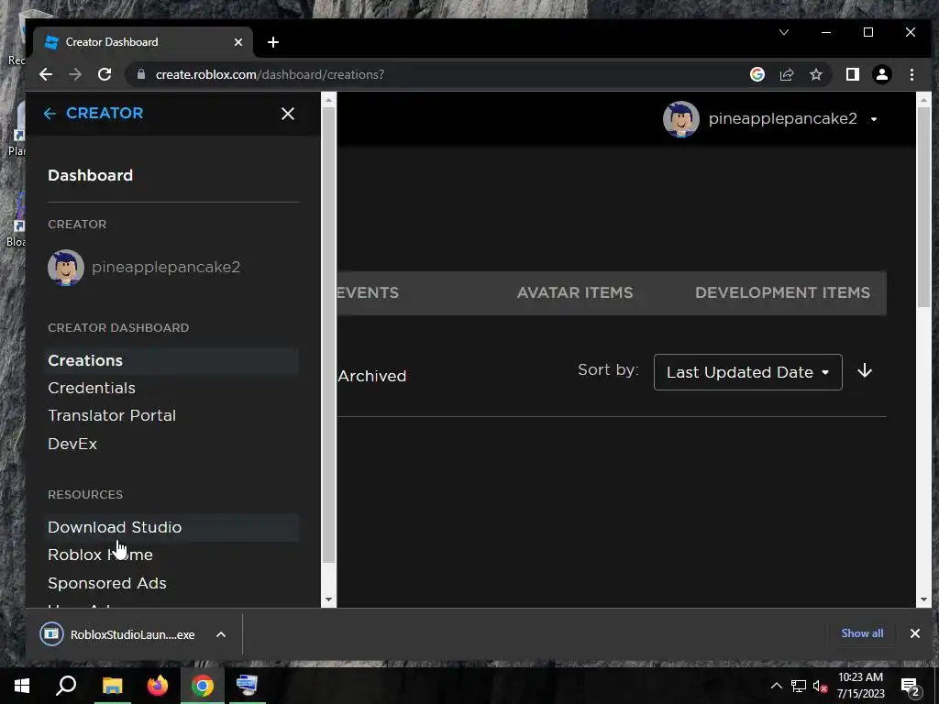The width and height of the screenshot is (939, 704).
Task: Open Dashboard in side menu
Action: pos(91,175)
